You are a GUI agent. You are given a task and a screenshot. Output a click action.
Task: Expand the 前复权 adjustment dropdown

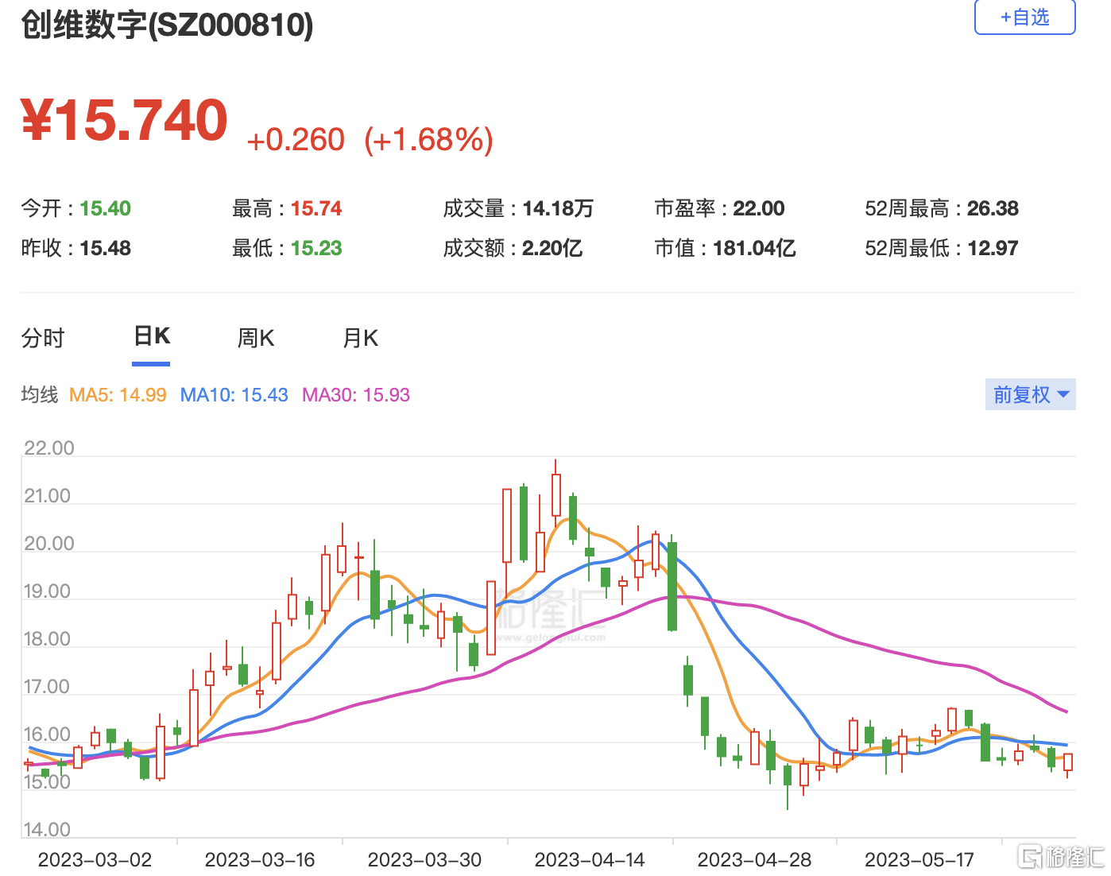[1030, 394]
